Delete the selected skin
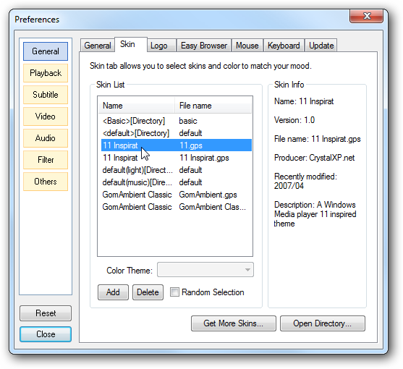This screenshot has height=369, width=403. pos(148,292)
